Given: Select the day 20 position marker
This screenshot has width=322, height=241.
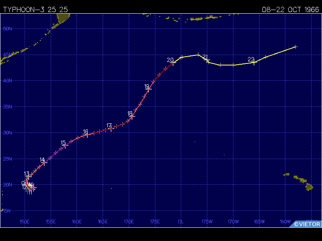Looking at the screenshot, I should 173,63.
